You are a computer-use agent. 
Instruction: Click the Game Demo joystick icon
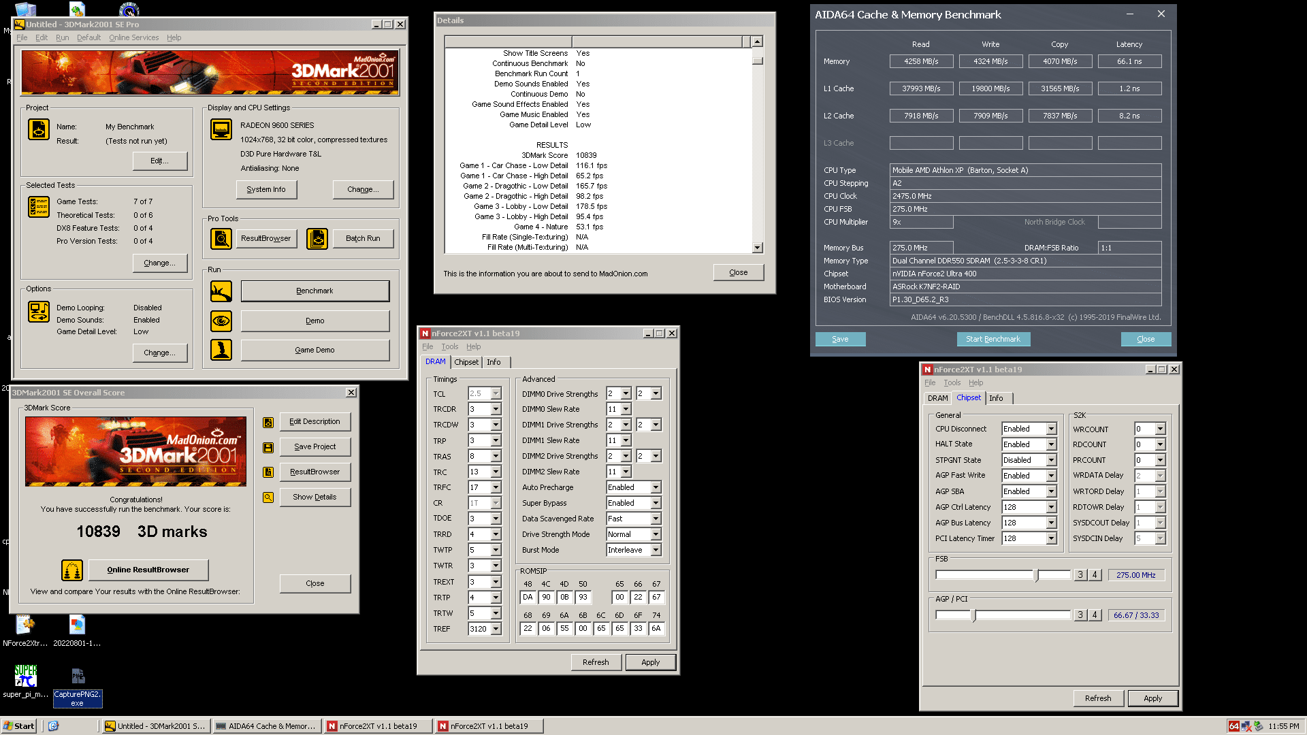coord(221,350)
